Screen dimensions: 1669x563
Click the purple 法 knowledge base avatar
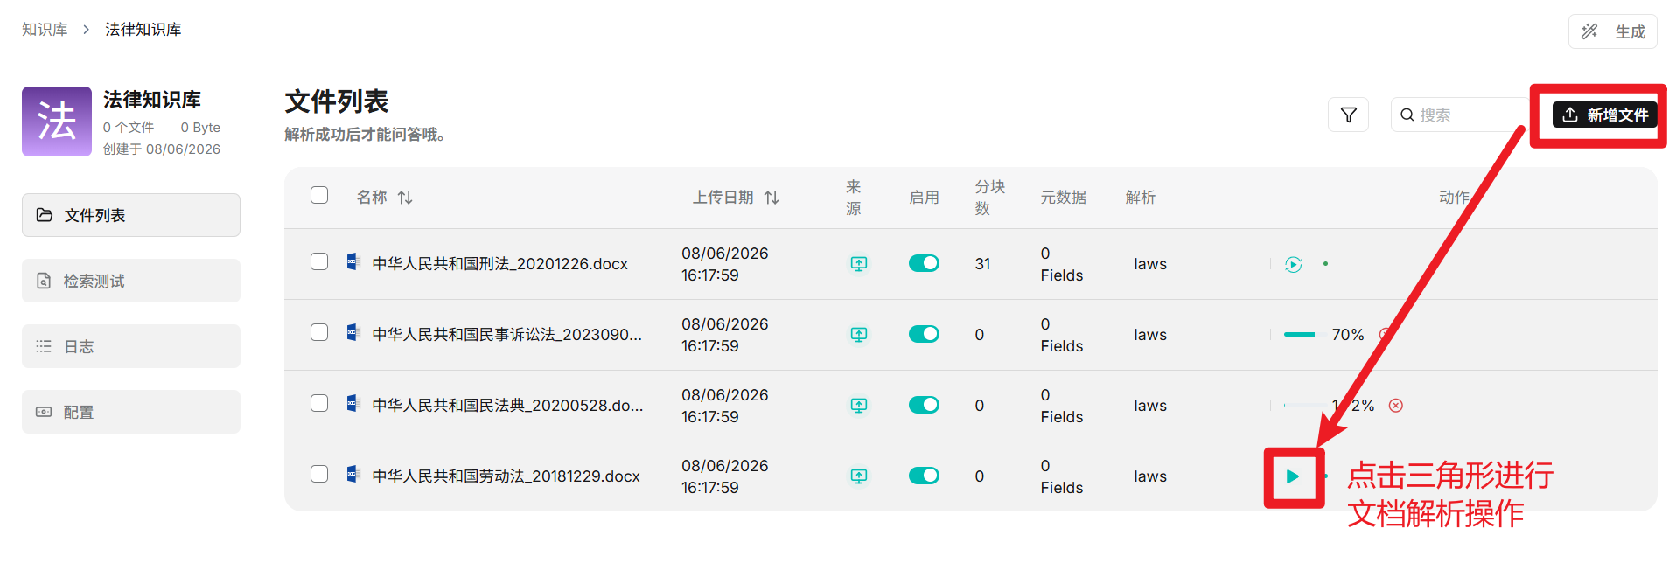click(x=57, y=122)
